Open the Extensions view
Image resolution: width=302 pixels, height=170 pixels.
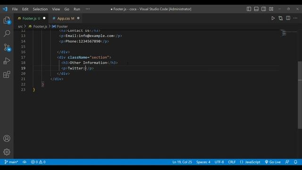[x=7, y=74]
